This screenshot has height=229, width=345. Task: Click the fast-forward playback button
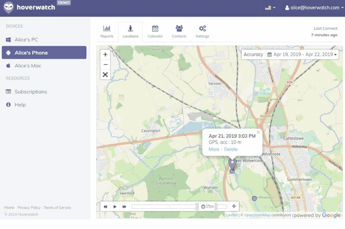(x=124, y=207)
